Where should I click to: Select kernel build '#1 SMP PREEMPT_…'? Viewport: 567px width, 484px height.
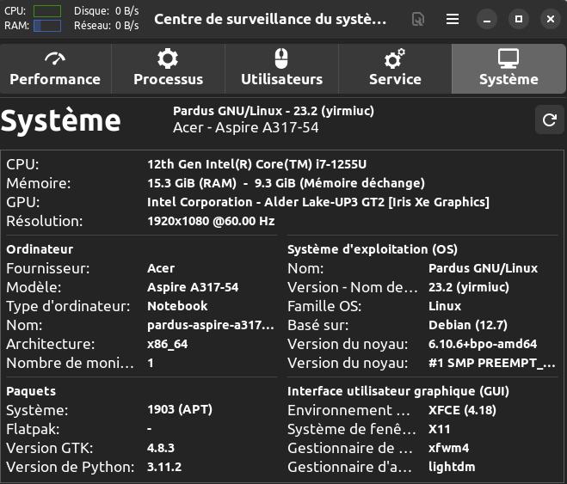click(x=492, y=363)
